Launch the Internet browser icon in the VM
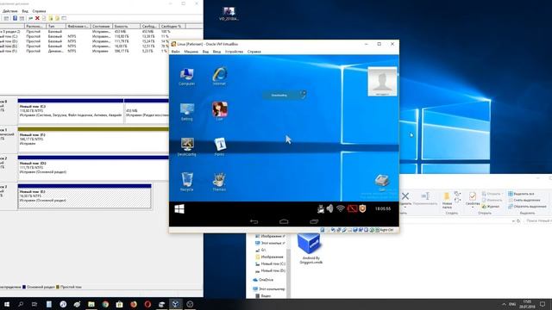552x310 pixels. click(219, 77)
